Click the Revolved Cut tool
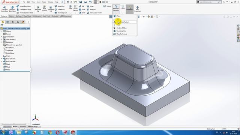The image size is (240, 135). 51,9
